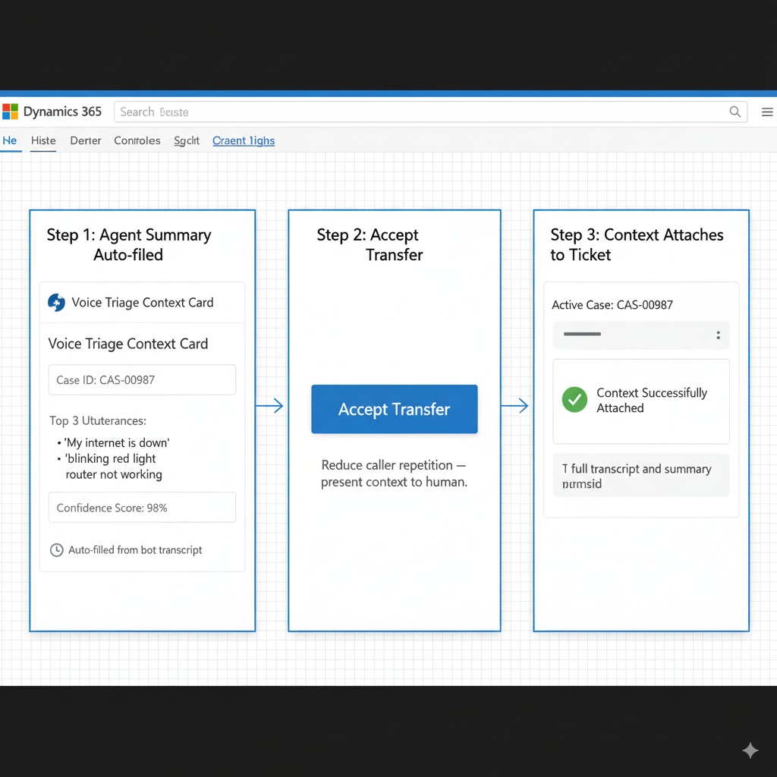Click Step 3: Context Attaches to Ticket heading
Image resolution: width=777 pixels, height=777 pixels.
[x=637, y=245]
